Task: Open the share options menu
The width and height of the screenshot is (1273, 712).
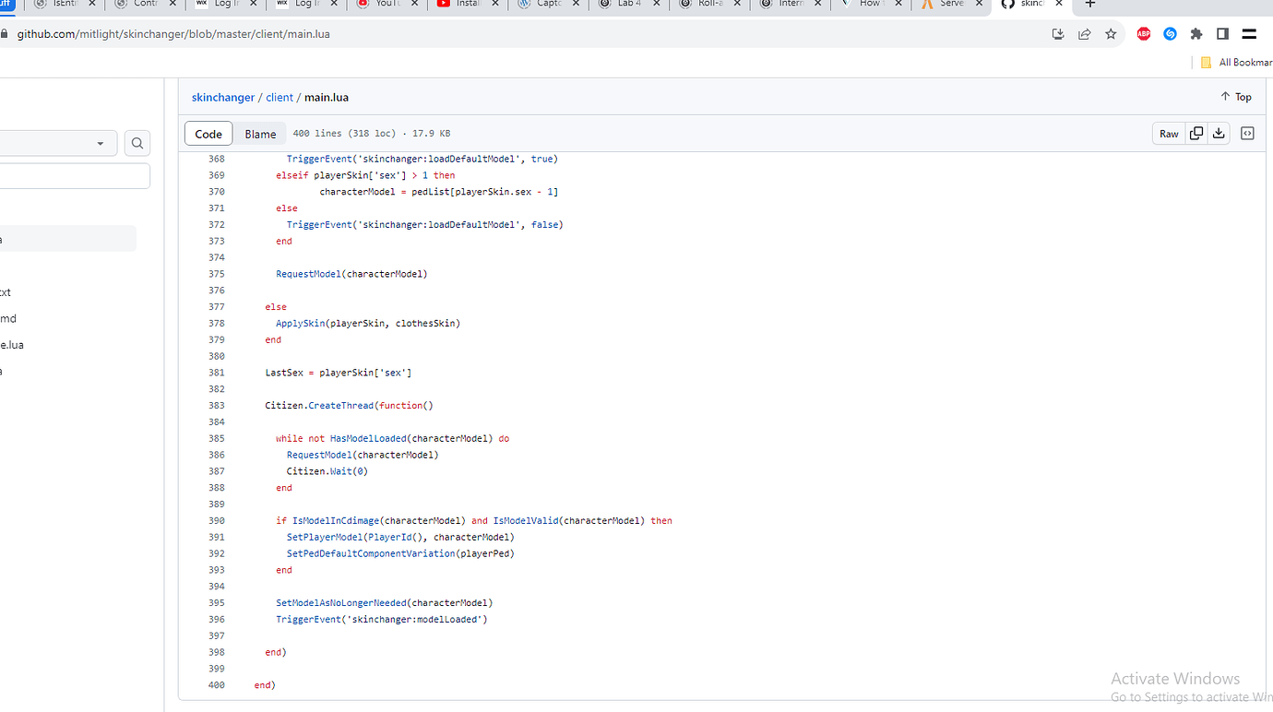Action: pyautogui.click(x=1084, y=33)
